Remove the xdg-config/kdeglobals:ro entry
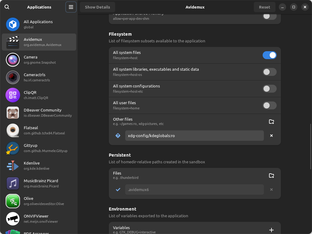The width and height of the screenshot is (312, 234). 271,136
